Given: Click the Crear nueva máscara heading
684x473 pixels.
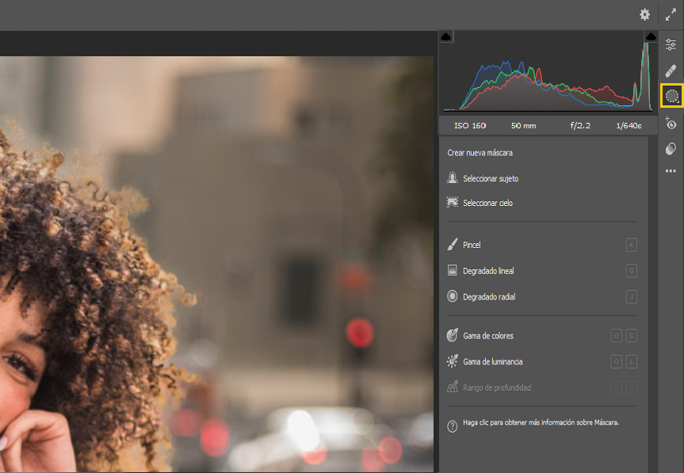Looking at the screenshot, I should coord(480,153).
